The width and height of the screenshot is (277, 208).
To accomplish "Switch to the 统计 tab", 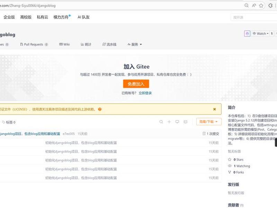I will (x=86, y=44).
